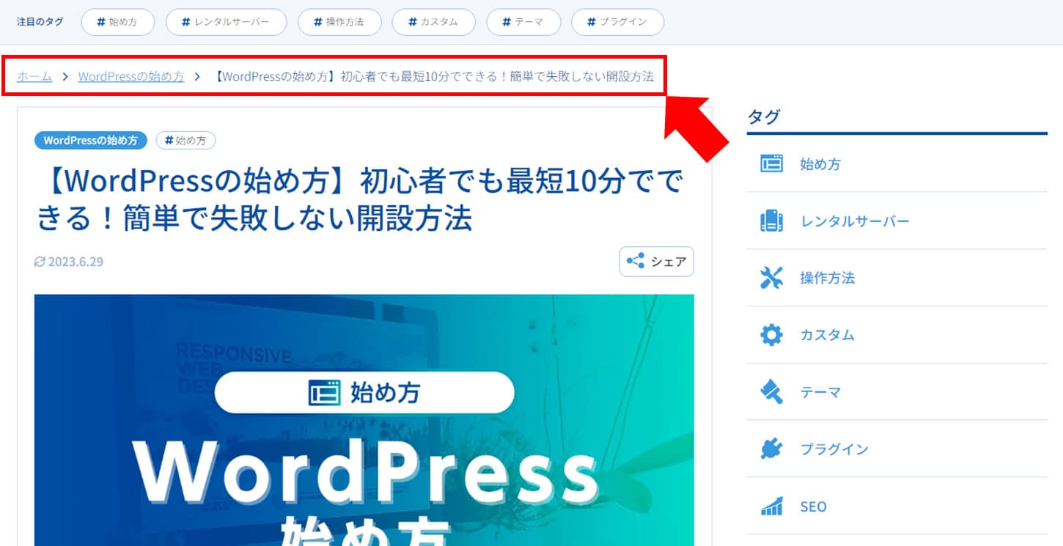This screenshot has height=546, width=1063.
Task: Click the blue WordPressの始め方 category badge
Action: pos(91,140)
